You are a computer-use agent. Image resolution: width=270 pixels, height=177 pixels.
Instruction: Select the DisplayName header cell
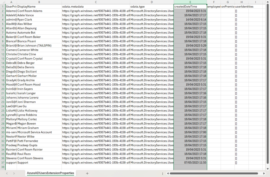tap(39, 7)
